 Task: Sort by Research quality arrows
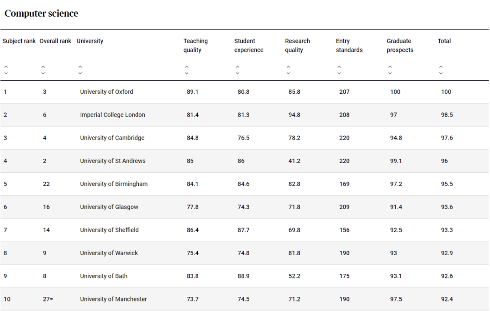click(x=288, y=70)
